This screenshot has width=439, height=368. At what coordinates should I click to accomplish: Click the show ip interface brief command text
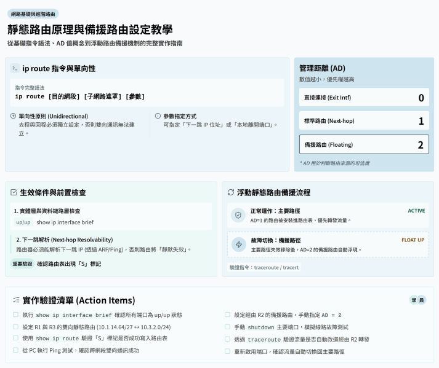[x=65, y=222]
